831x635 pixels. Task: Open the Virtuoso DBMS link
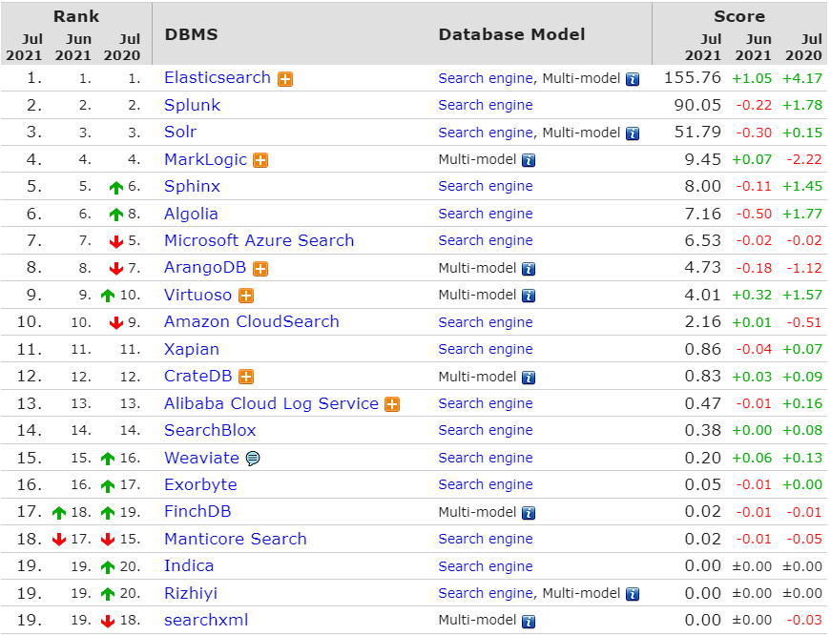197,295
